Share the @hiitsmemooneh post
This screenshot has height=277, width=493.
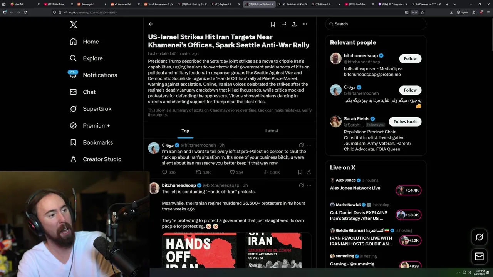click(309, 172)
